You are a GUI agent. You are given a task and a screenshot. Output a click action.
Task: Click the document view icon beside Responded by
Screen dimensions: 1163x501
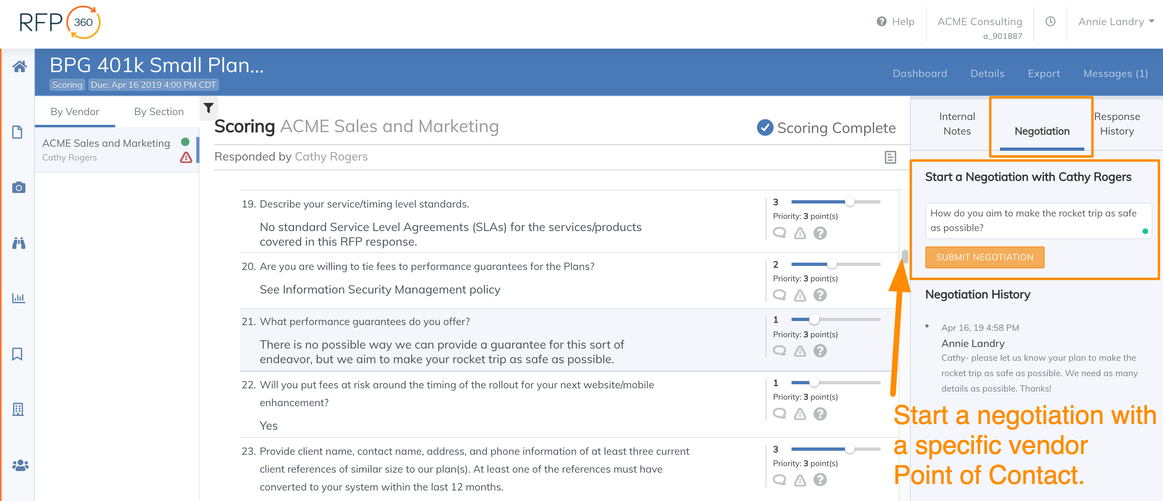(890, 157)
